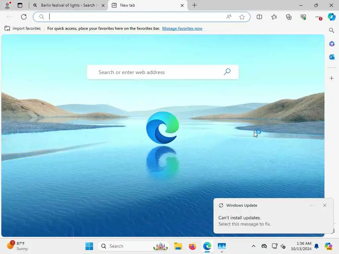Dismiss the Windows Update notification
This screenshot has width=339, height=254.
[324, 205]
